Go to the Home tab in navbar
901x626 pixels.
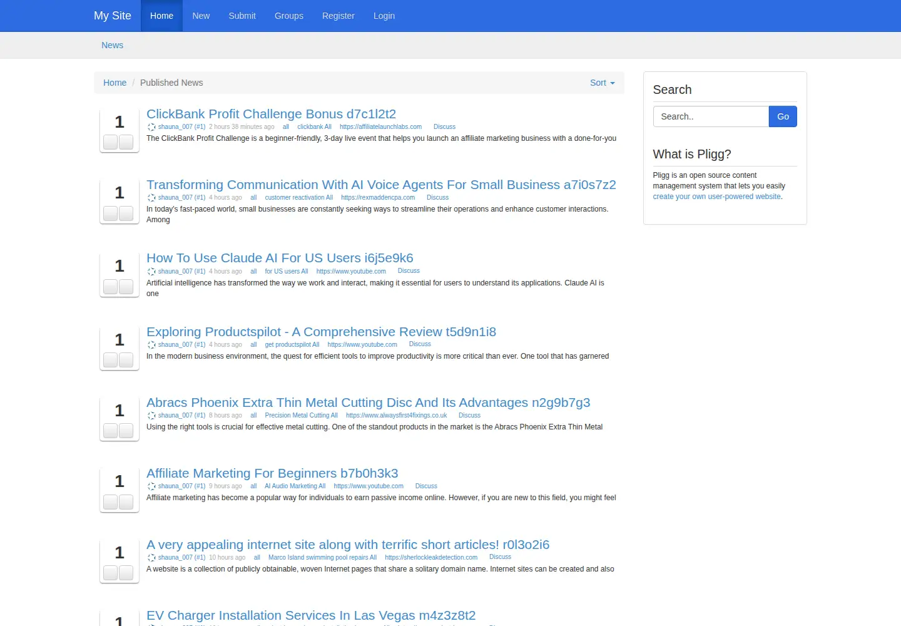[x=161, y=16]
